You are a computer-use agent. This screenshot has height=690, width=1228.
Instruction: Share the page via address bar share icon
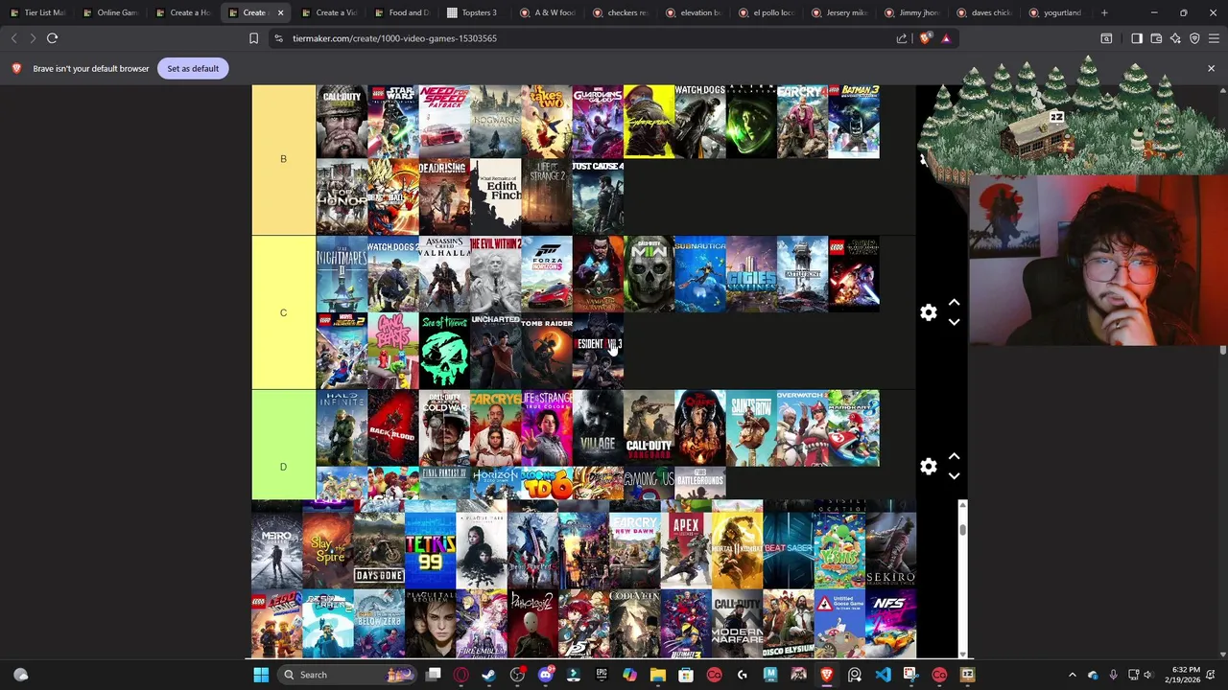click(902, 38)
